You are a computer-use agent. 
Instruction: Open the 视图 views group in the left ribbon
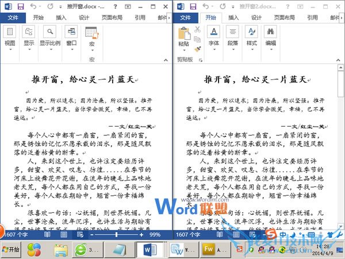(10, 38)
